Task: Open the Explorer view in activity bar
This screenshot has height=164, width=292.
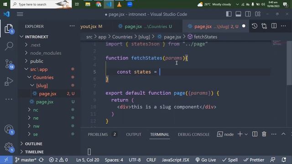Action: pyautogui.click(x=9, y=29)
